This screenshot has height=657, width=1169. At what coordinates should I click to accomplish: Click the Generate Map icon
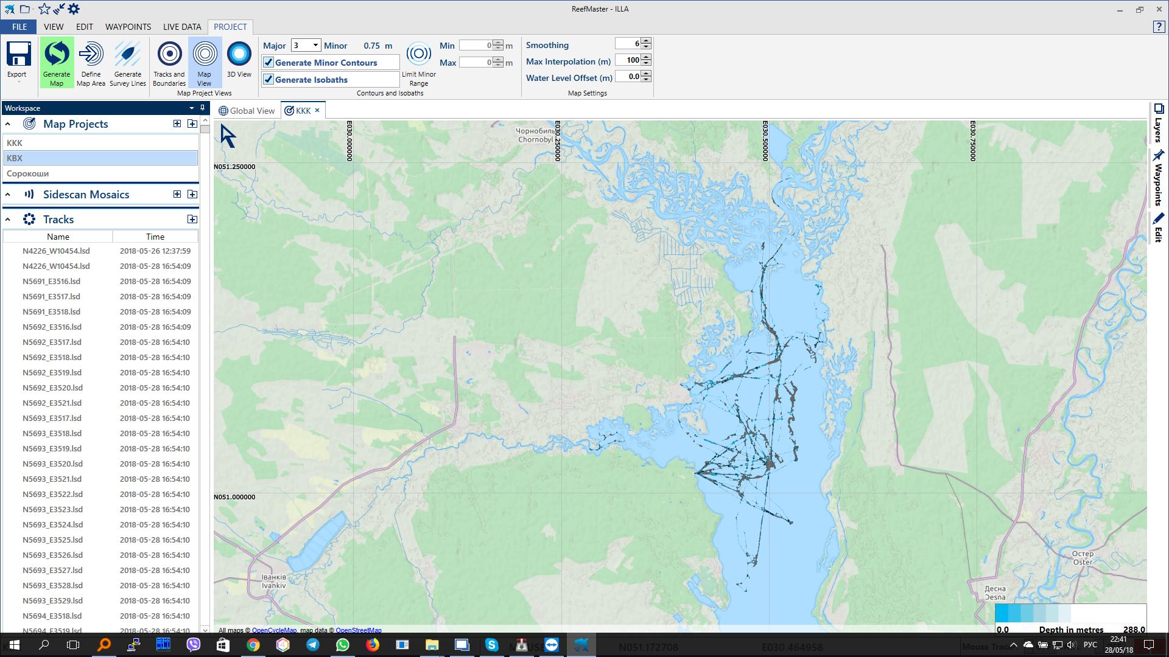point(57,55)
